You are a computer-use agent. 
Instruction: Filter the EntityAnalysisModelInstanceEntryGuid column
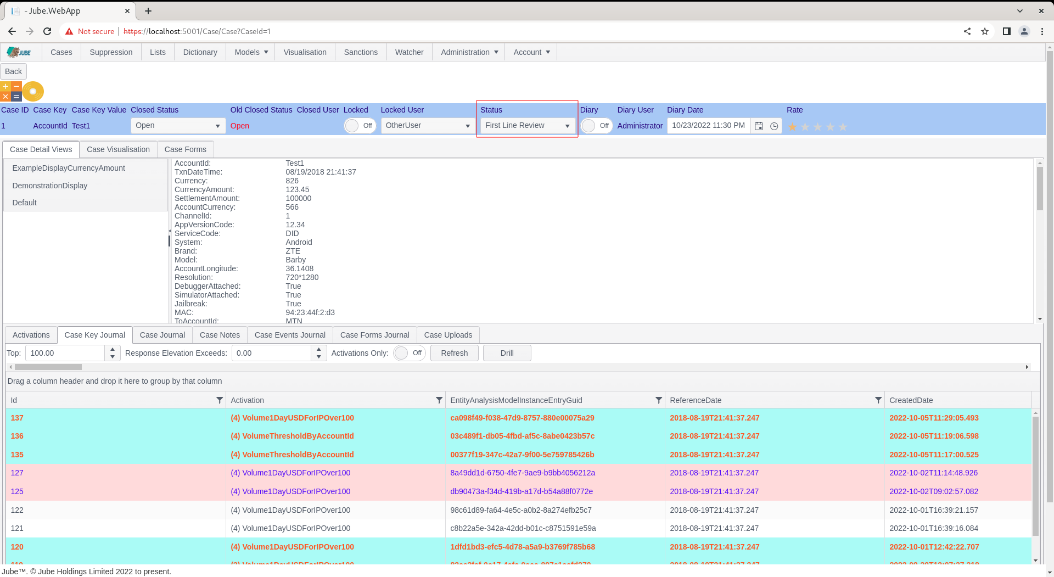(x=659, y=400)
